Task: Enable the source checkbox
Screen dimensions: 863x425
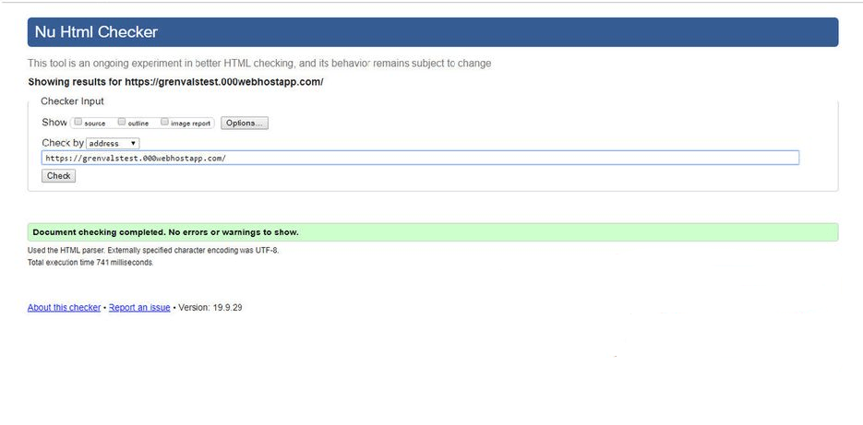Action: [78, 122]
